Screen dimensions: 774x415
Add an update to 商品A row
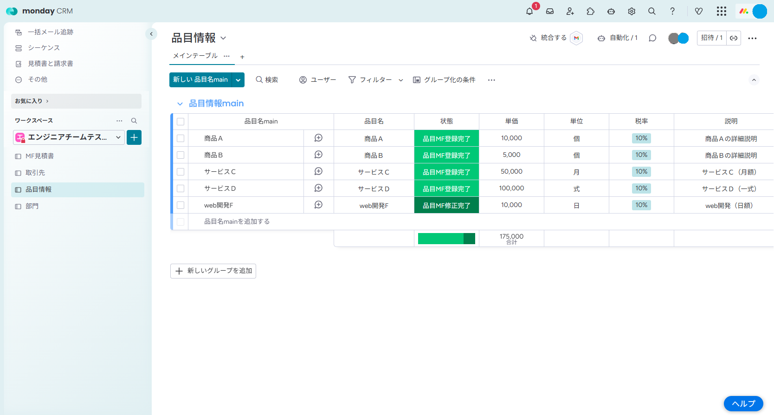click(318, 138)
